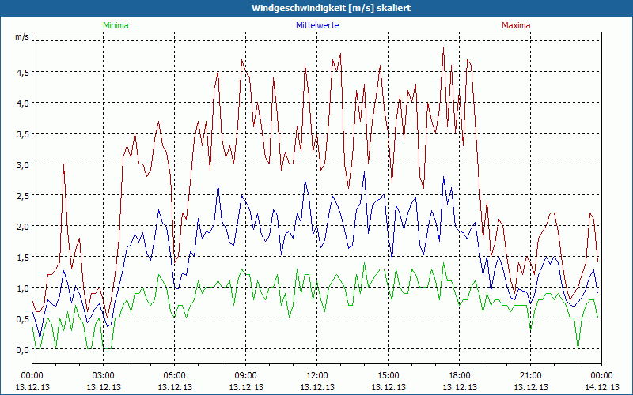Screen dimensions: 633x395
Task: Click the 2,0 y-axis value
Action: (23, 226)
